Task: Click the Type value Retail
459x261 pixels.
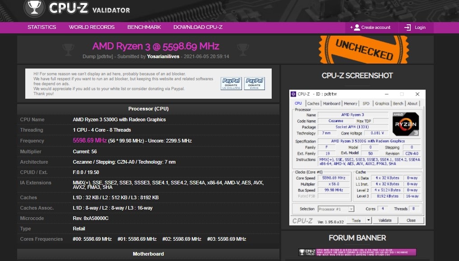Action: pyautogui.click(x=79, y=229)
